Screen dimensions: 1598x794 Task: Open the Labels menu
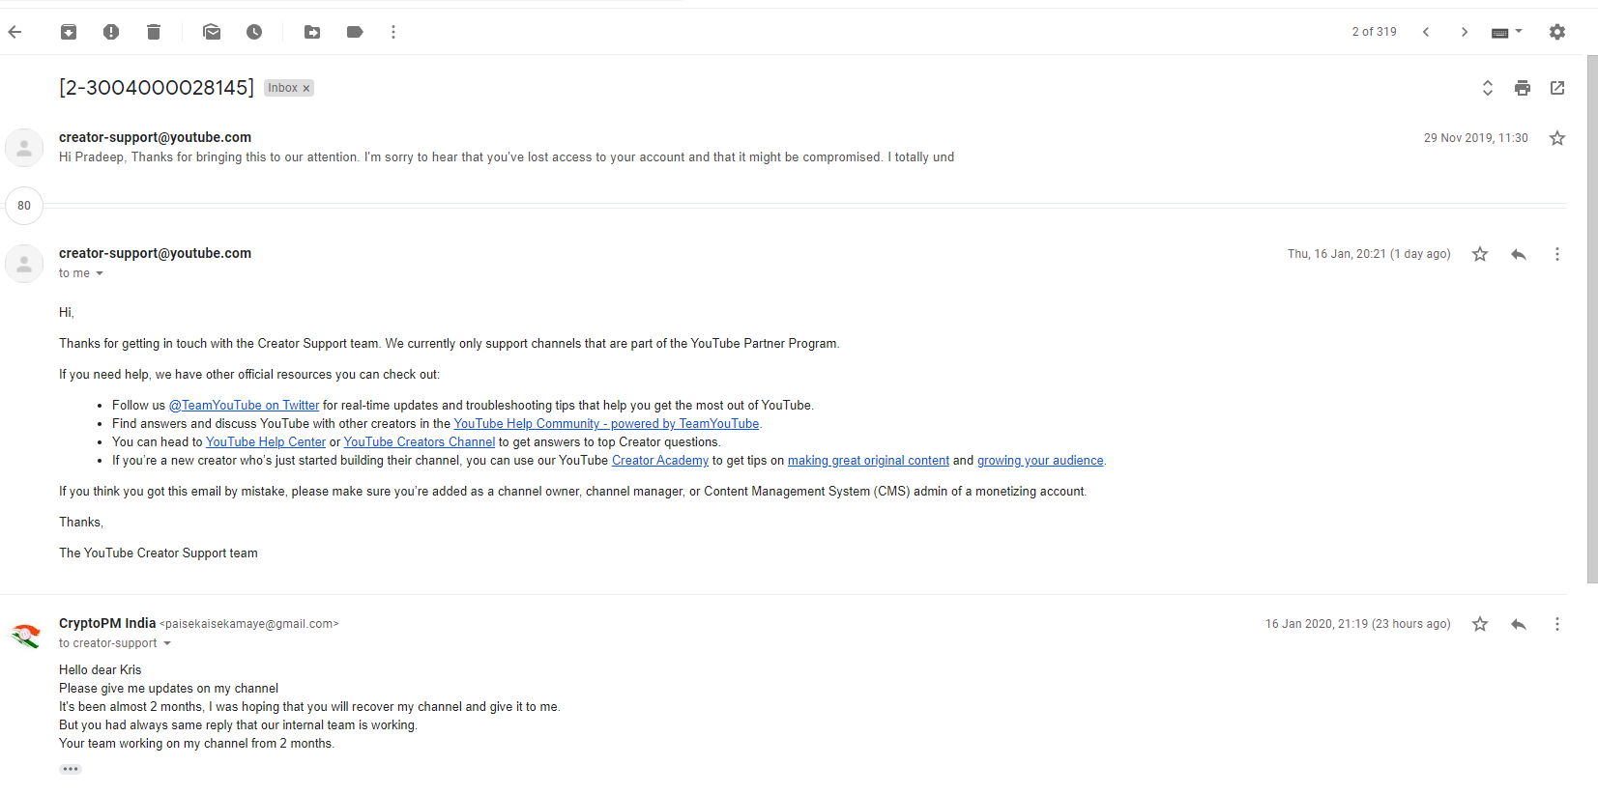point(355,32)
